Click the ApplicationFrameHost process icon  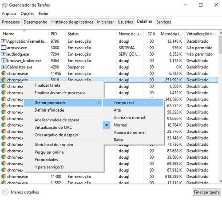(4, 41)
